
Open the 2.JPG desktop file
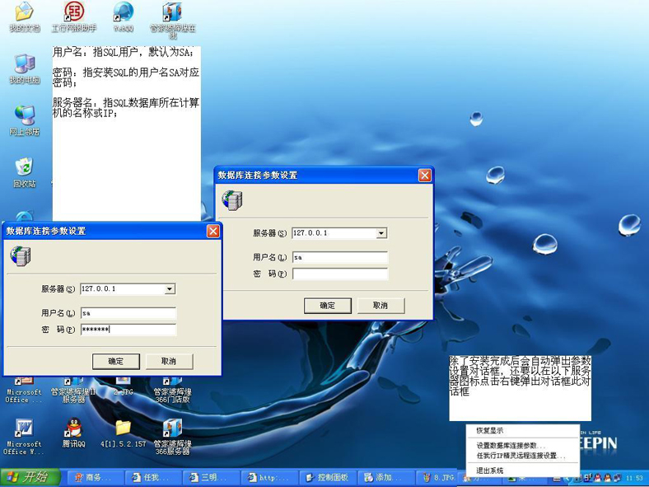coord(124,386)
